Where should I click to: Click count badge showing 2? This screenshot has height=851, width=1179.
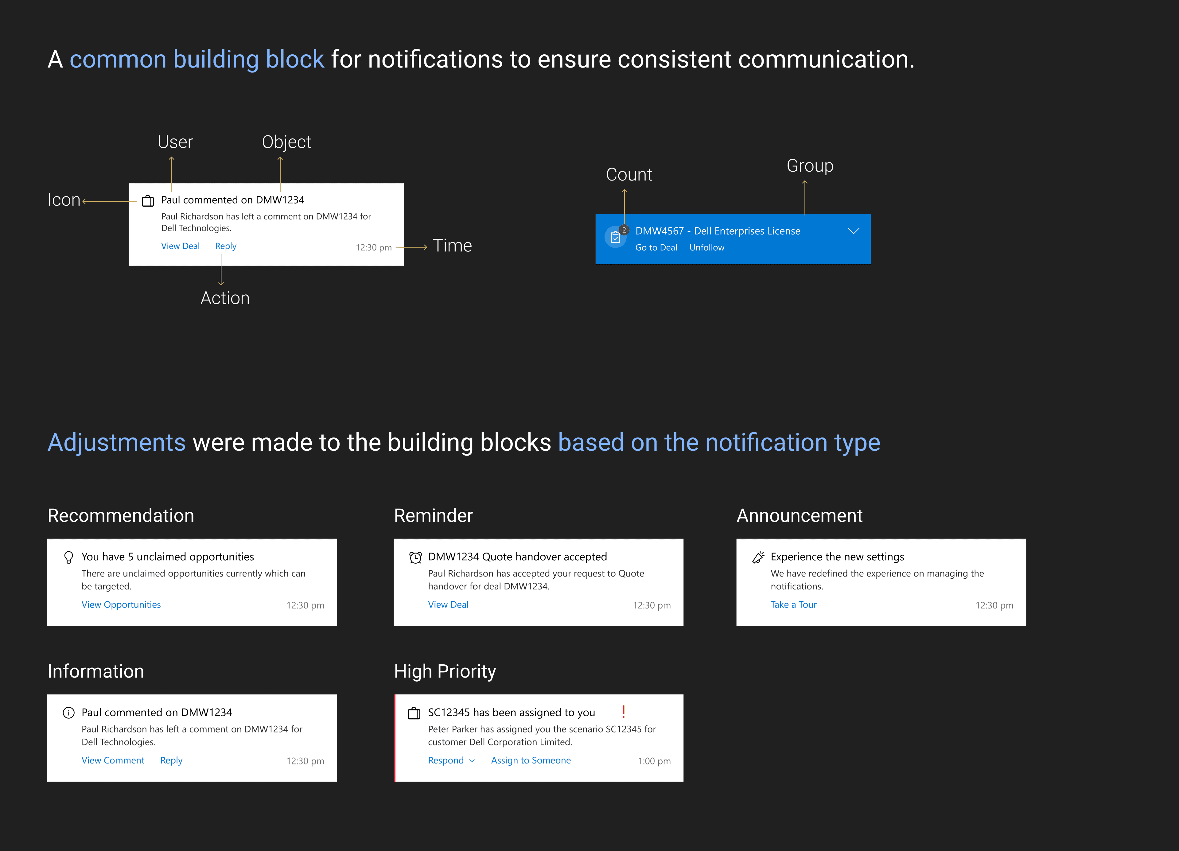pos(624,230)
